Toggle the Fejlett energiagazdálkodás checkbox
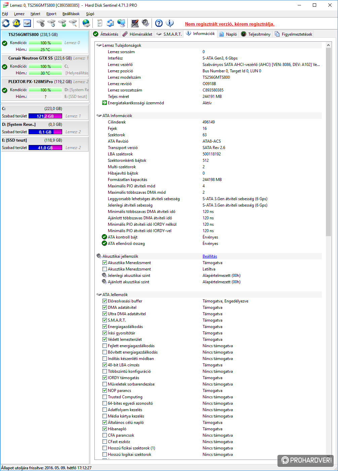This screenshot has height=471, width=338. [x=104, y=346]
